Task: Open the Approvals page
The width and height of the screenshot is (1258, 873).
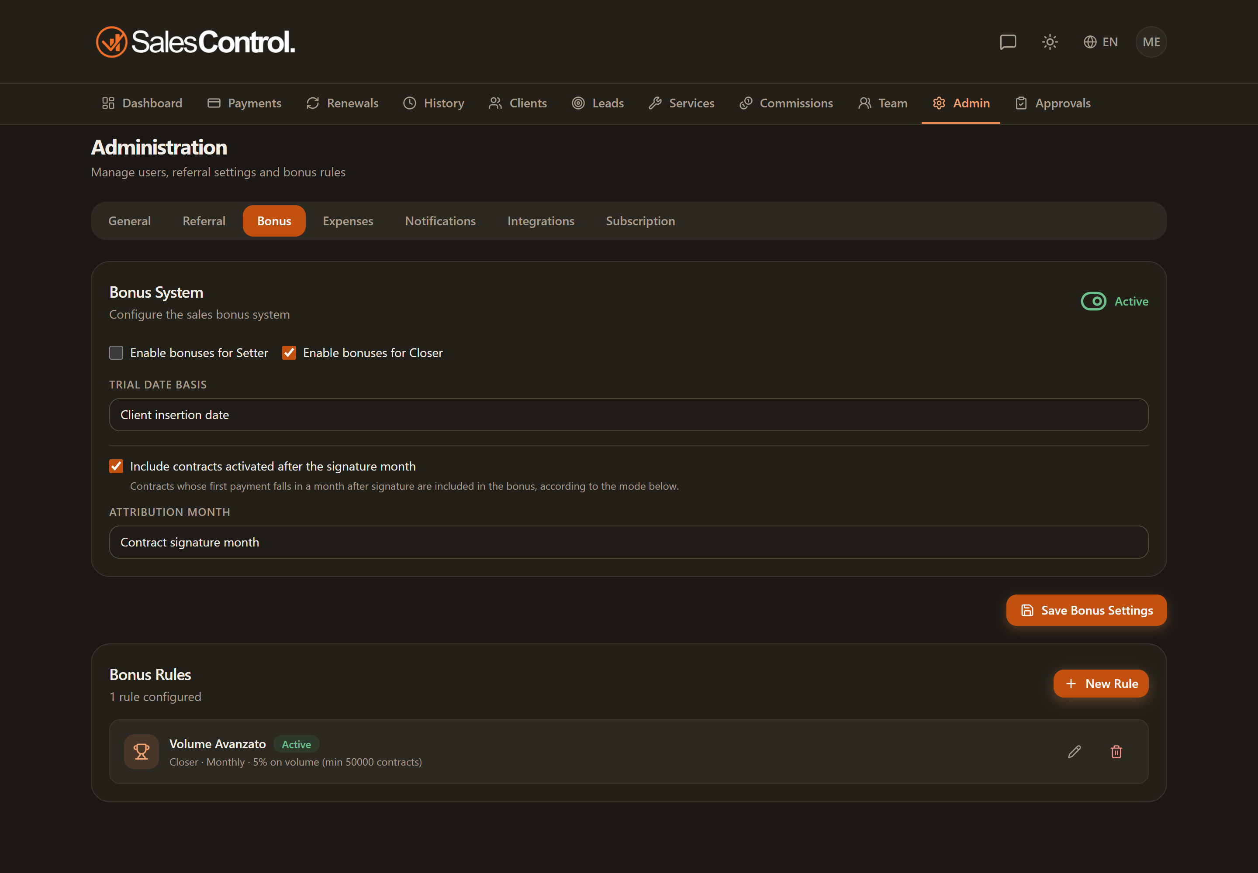Action: [x=1053, y=103]
